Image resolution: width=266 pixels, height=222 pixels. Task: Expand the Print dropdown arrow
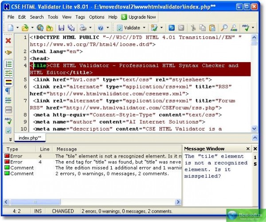[x=90, y=28]
